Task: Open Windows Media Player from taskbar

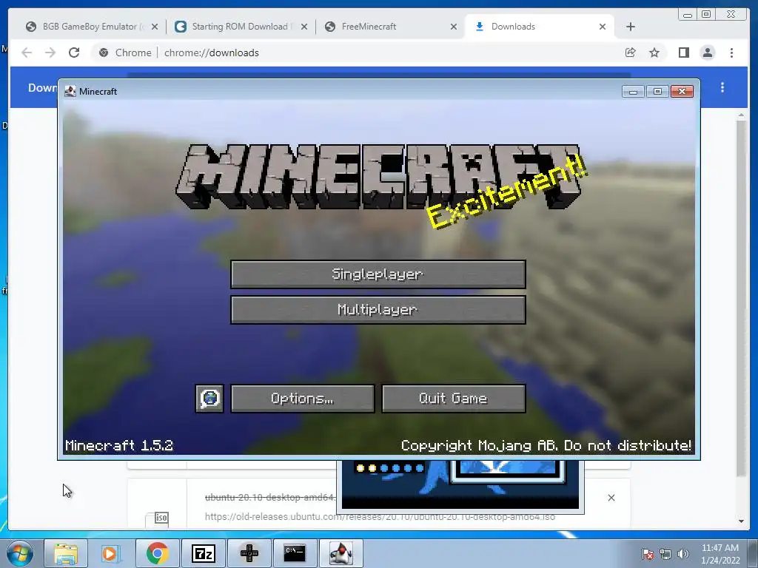Action: click(111, 553)
